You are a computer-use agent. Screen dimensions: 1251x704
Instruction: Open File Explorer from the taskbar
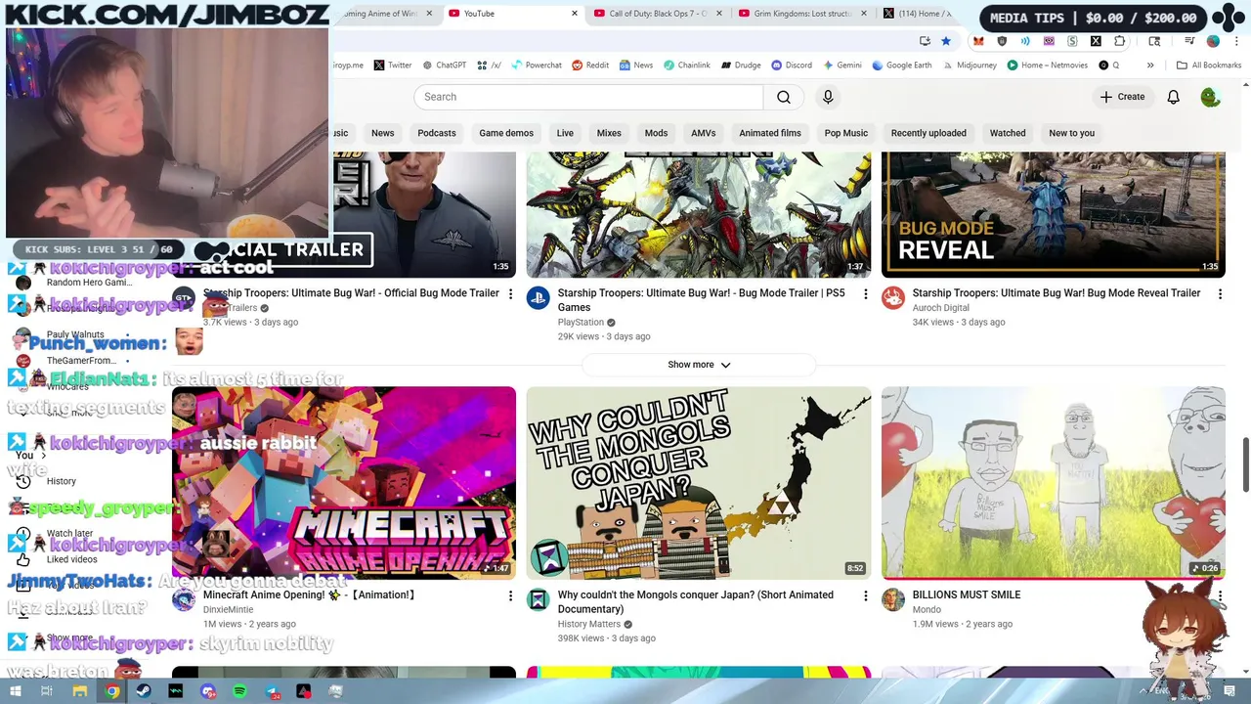(80, 691)
